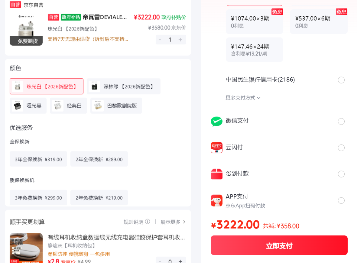Open 展示更多 in 顺手买更划算
The image size is (357, 263).
173,222
